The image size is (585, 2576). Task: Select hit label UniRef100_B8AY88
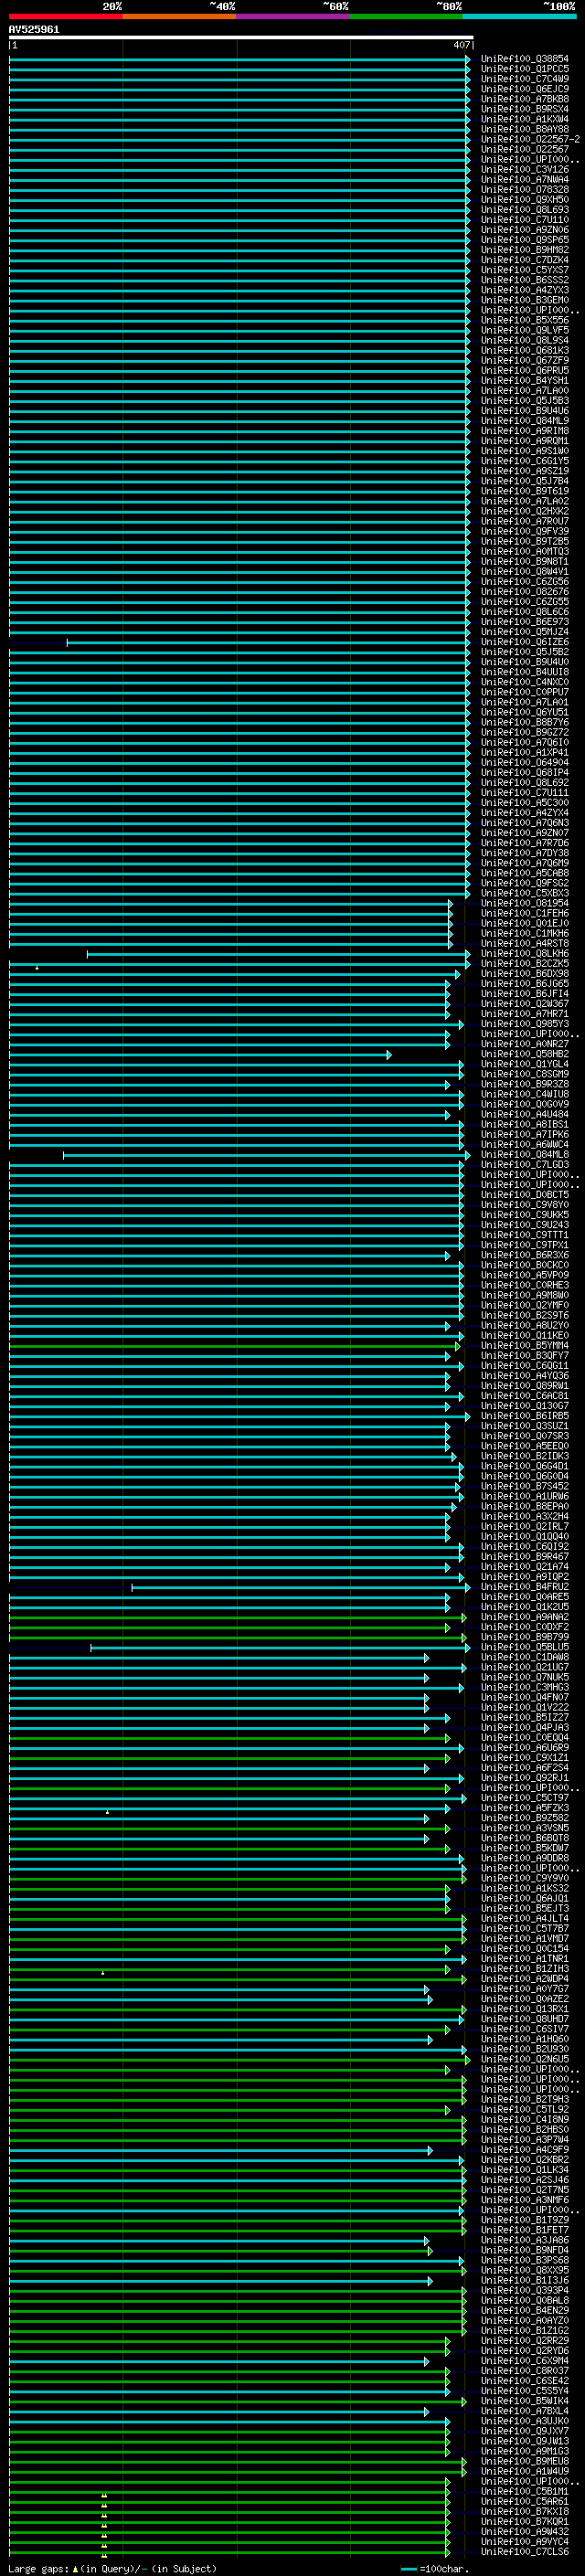(x=524, y=129)
